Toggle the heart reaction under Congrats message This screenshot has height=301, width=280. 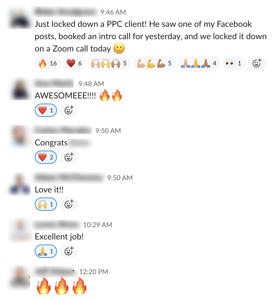pyautogui.click(x=46, y=157)
